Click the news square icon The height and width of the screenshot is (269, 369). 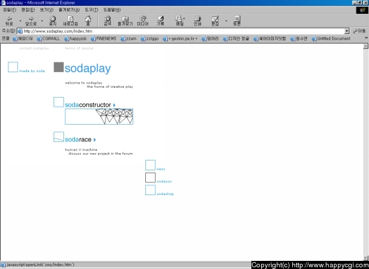150,165
